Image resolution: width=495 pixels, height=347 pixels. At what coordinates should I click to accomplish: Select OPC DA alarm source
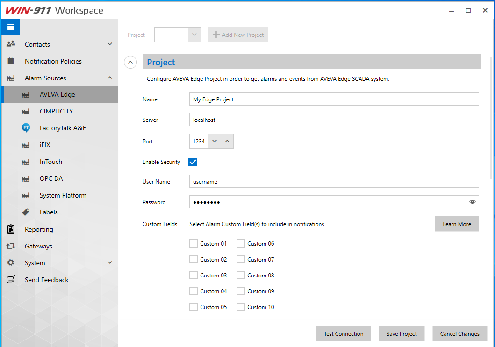pyautogui.click(x=60, y=178)
